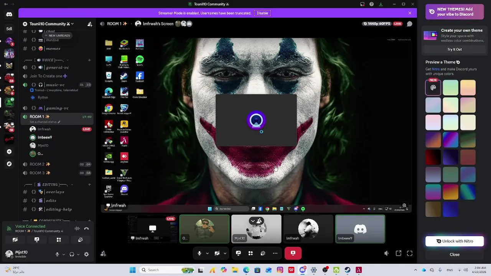Join the general-vc voice channel
This screenshot has height=276, width=491.
click(x=57, y=67)
